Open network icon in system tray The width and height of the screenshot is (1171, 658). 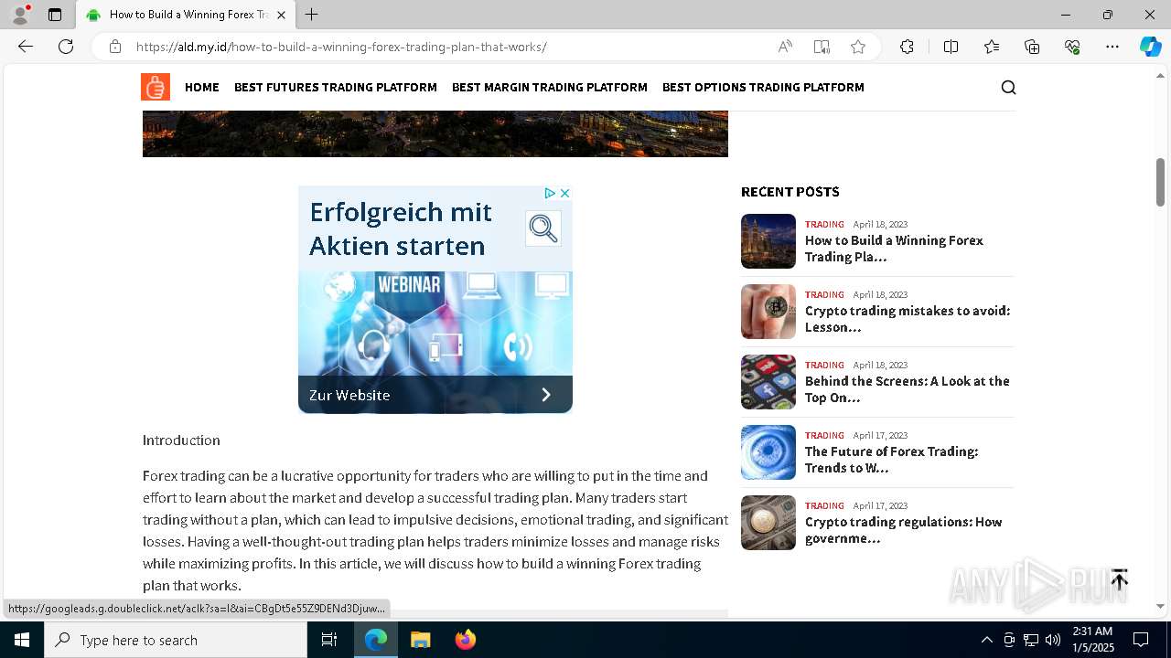click(x=1031, y=640)
